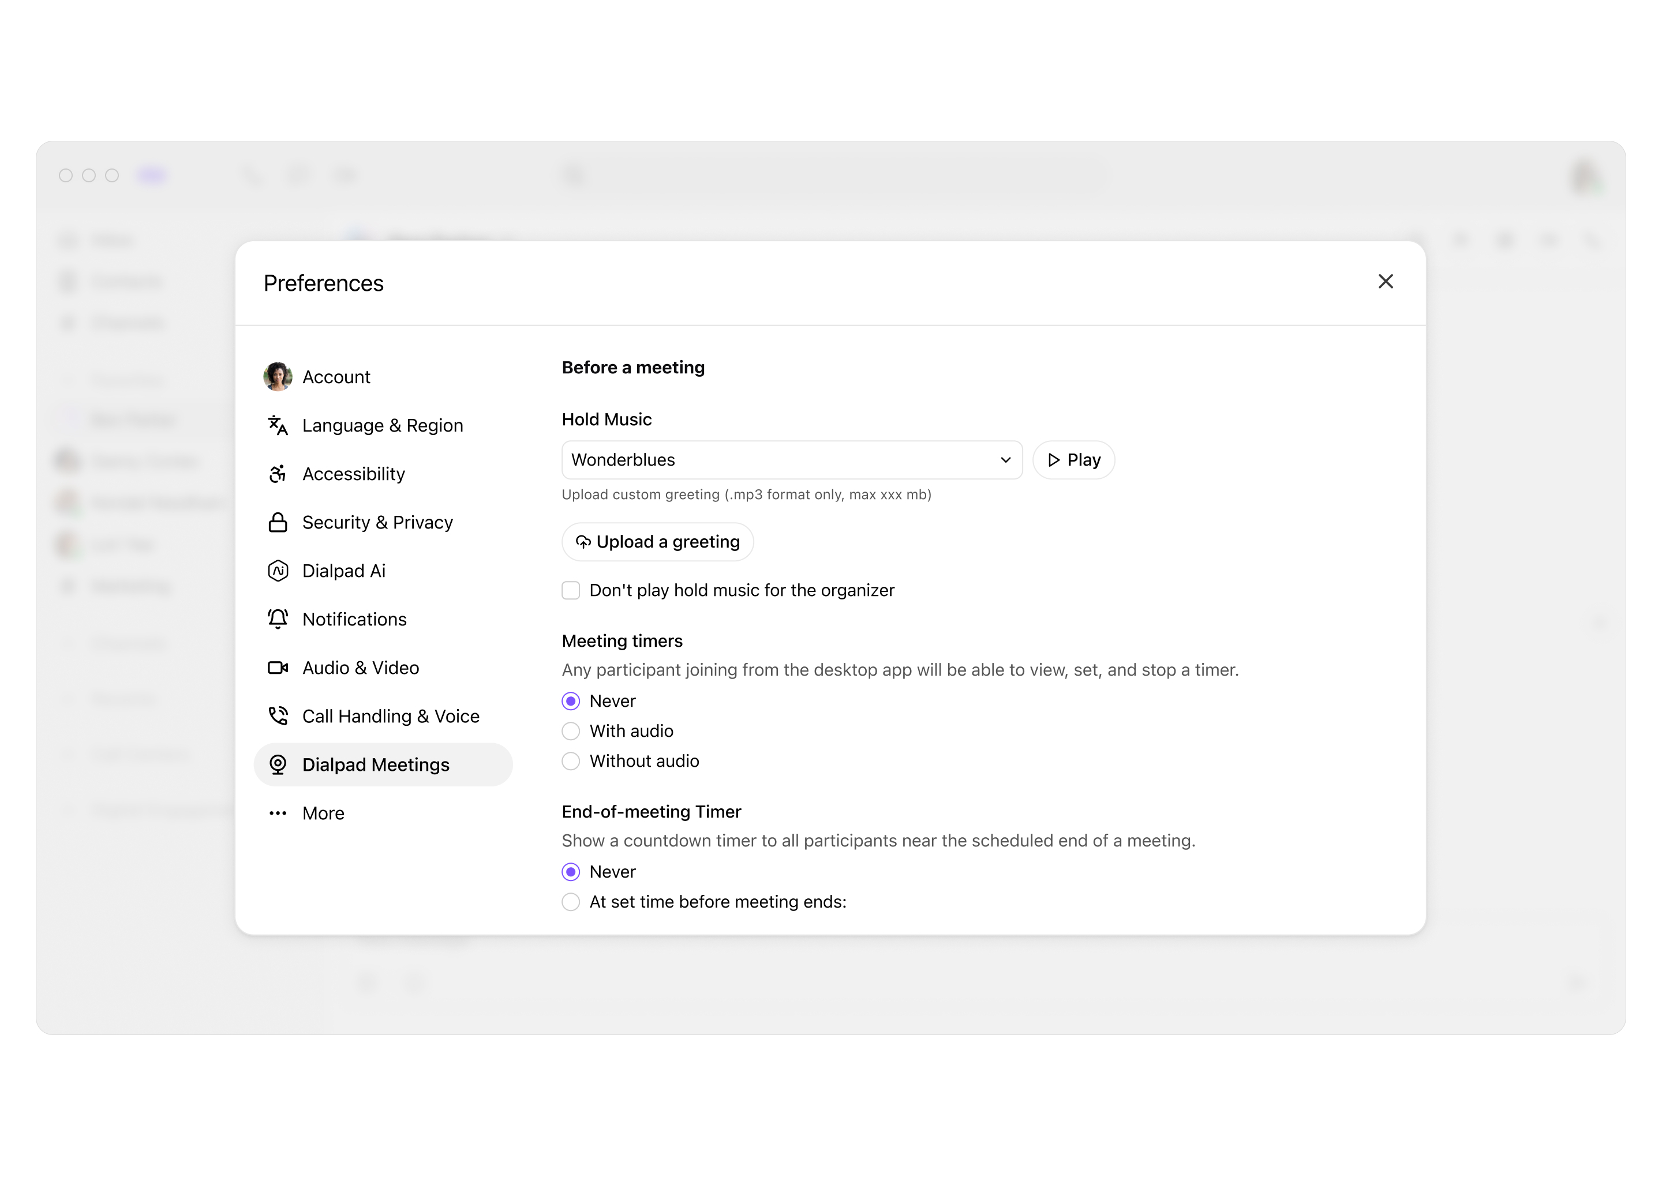1662x1177 pixels.
Task: Click Upload a greeting button
Action: tap(657, 542)
